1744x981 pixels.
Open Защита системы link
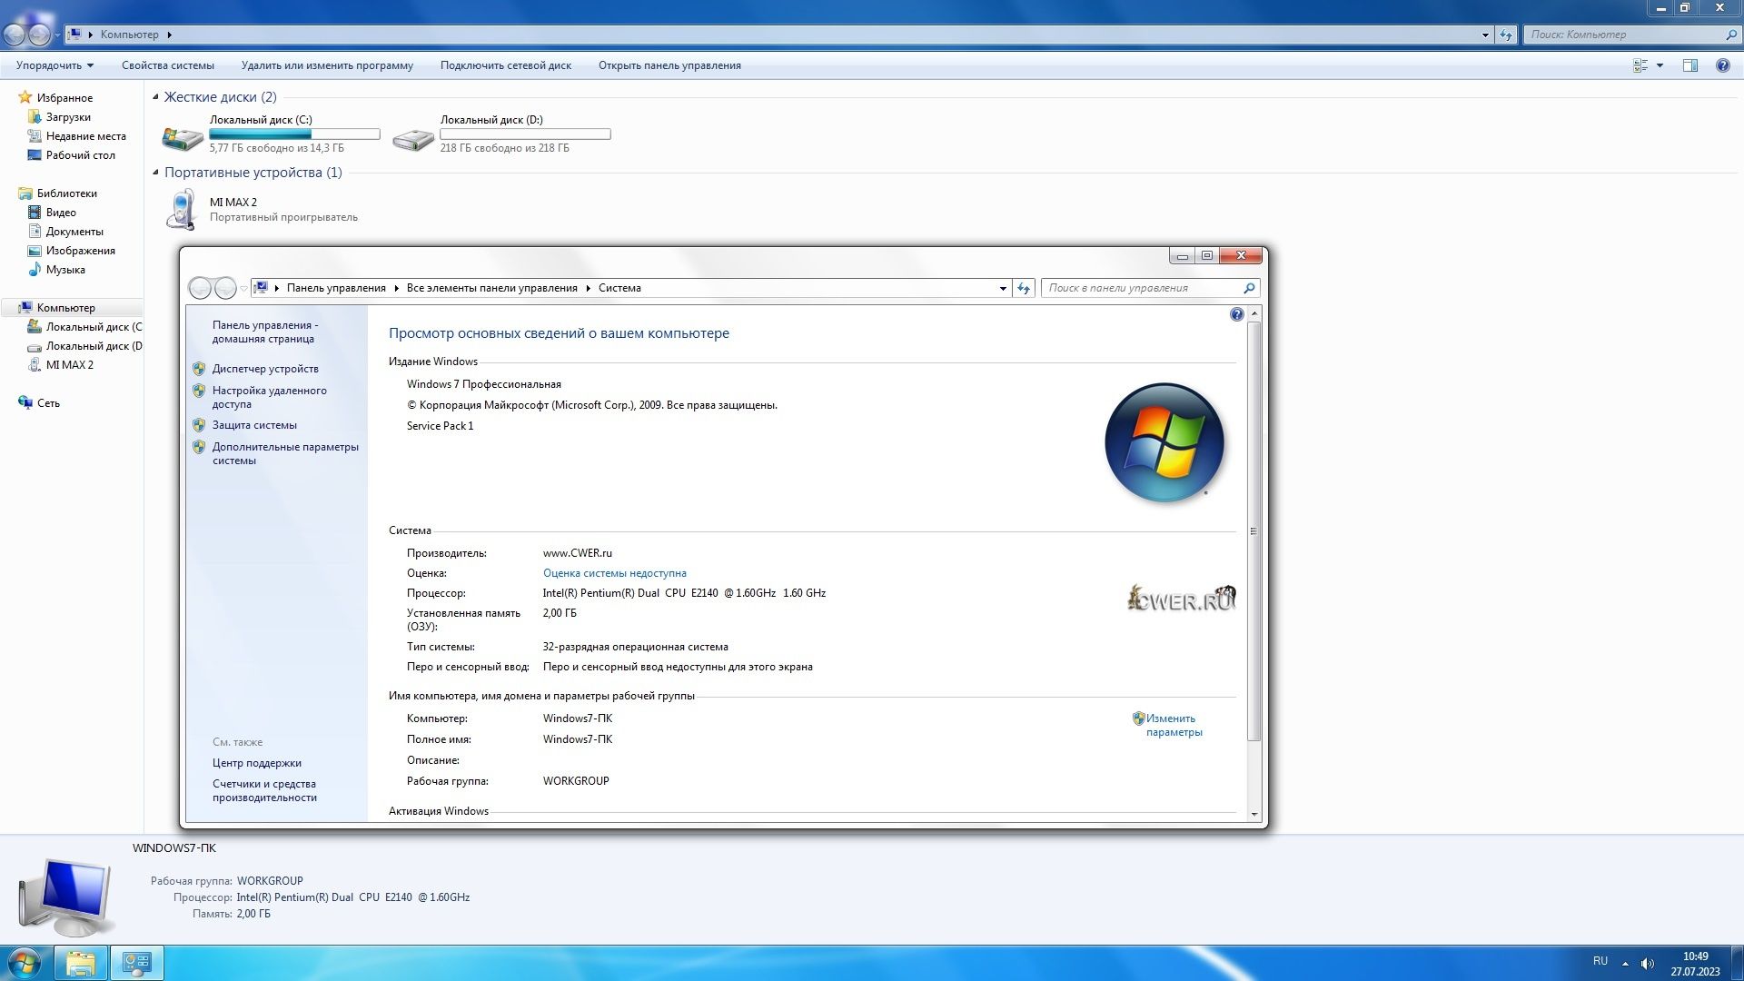[254, 425]
